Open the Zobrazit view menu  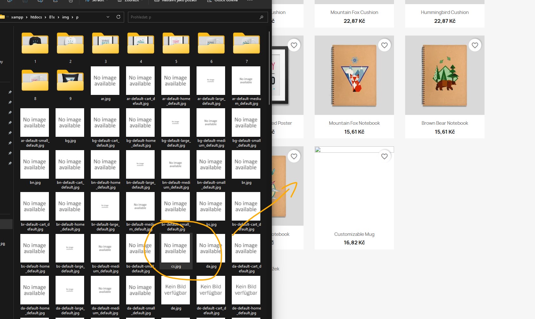(130, 1)
